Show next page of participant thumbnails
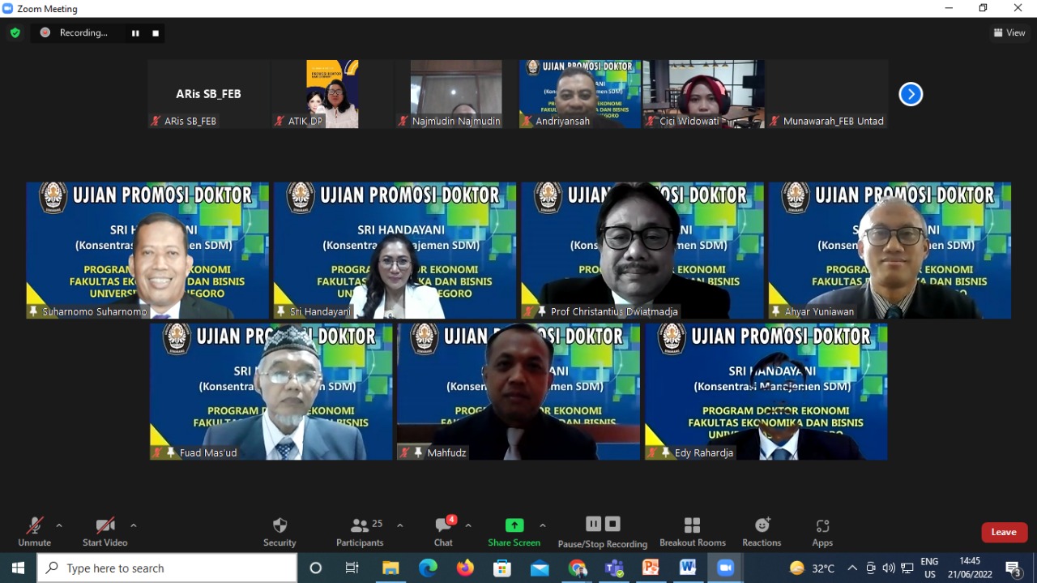This screenshot has height=583, width=1037. tap(911, 94)
